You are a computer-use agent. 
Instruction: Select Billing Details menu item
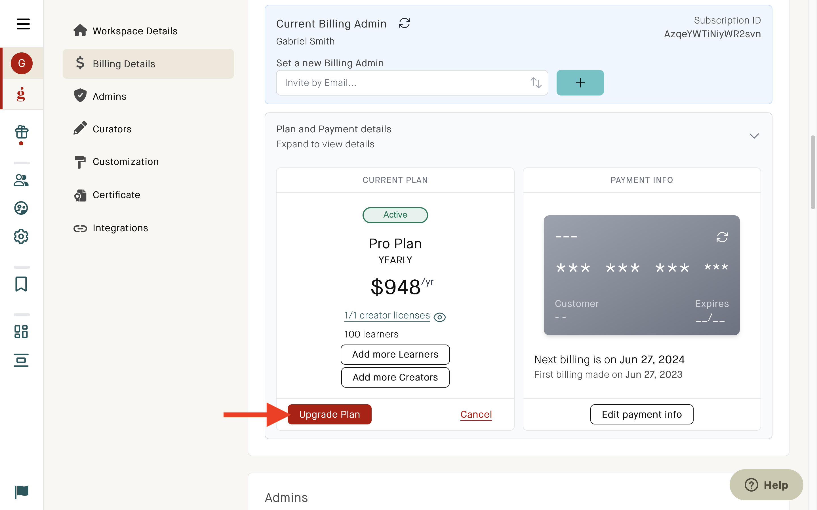point(148,64)
